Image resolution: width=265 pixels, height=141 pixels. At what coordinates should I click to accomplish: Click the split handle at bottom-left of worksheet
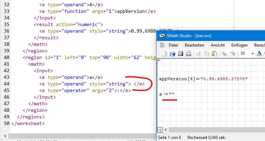click(160, 130)
